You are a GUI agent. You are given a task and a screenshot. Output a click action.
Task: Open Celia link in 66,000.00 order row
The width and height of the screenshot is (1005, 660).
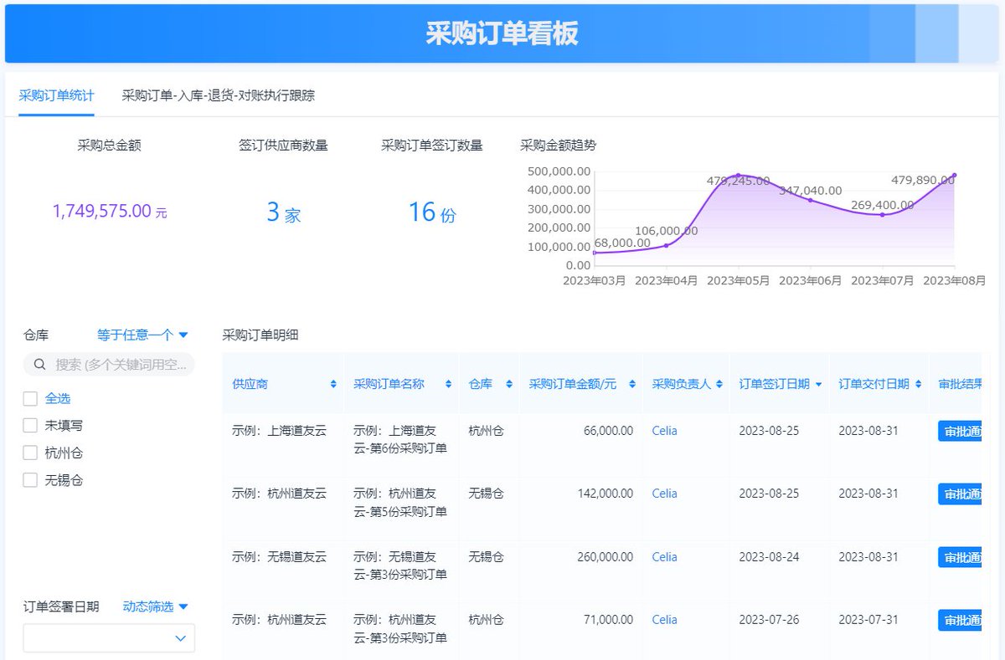tap(665, 431)
